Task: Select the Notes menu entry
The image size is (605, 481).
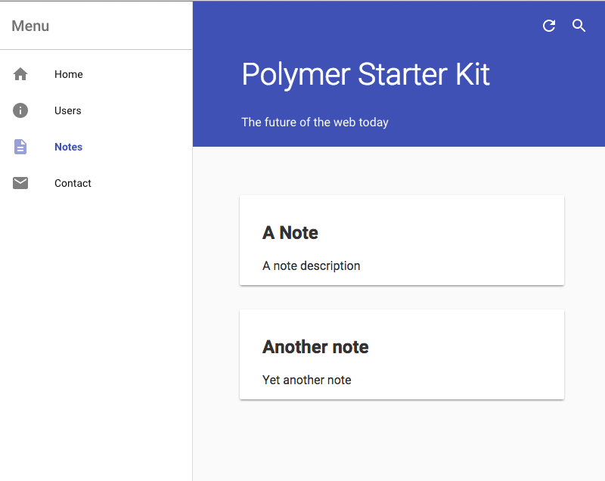Action: (x=96, y=147)
